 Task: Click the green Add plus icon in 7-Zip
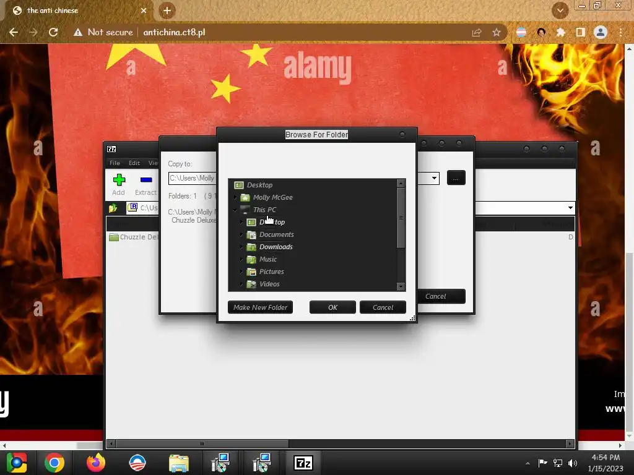click(x=119, y=180)
